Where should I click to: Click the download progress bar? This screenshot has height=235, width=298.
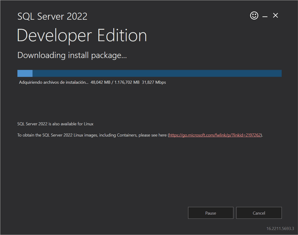point(149,73)
